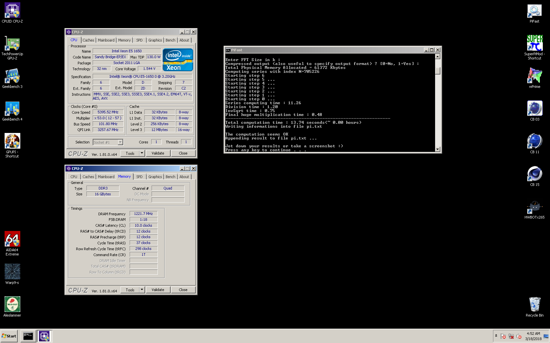The image size is (550, 343).
Task: Show hidden system tray icons
Action: [x=496, y=336]
